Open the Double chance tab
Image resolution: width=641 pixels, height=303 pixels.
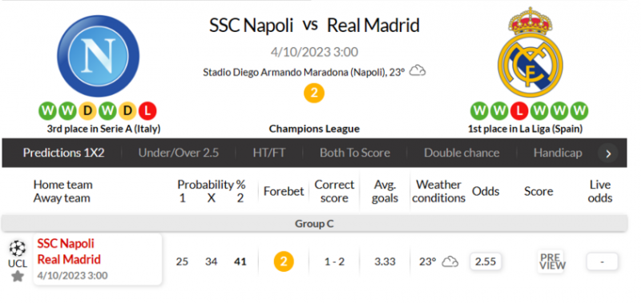[462, 153]
